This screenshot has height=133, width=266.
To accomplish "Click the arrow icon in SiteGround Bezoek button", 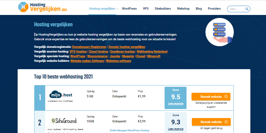I will point(226,122).
